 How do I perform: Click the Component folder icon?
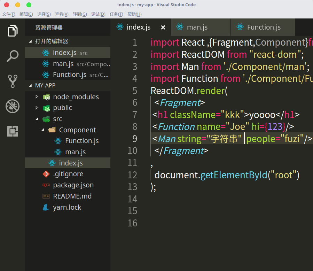[52, 130]
